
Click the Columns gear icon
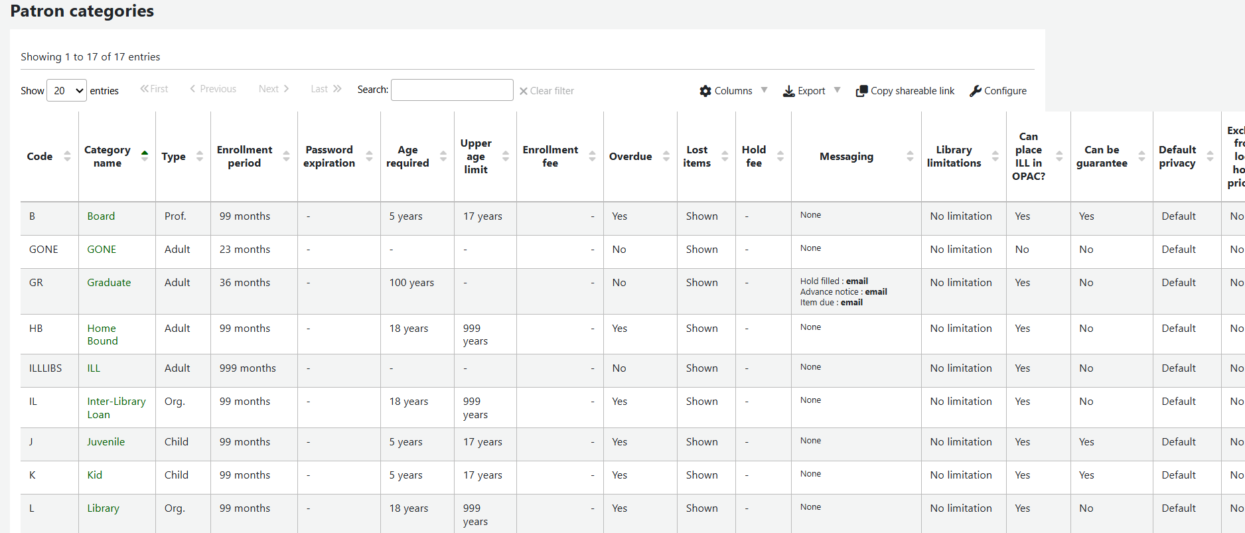705,91
